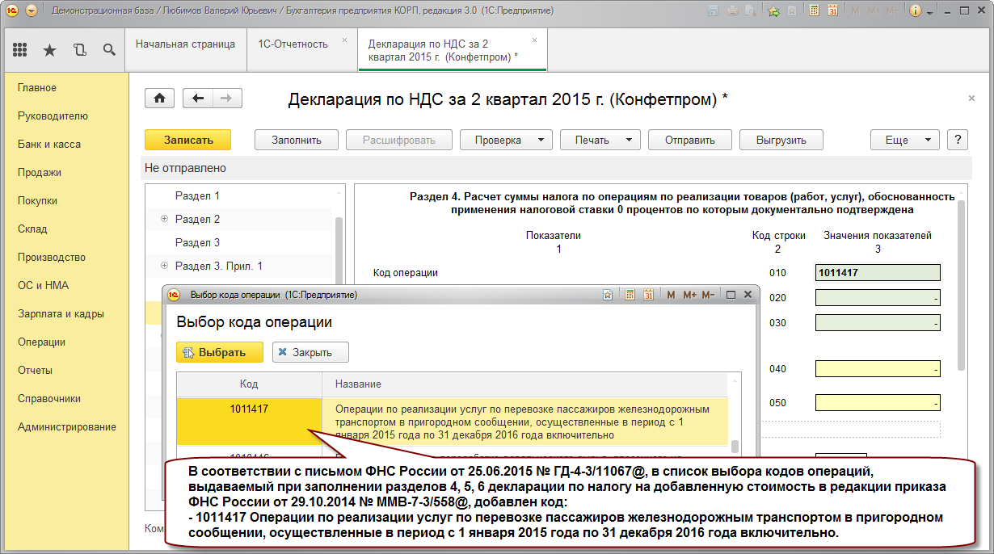
Task: Click Выбрать in the code dialog
Action: coord(221,352)
